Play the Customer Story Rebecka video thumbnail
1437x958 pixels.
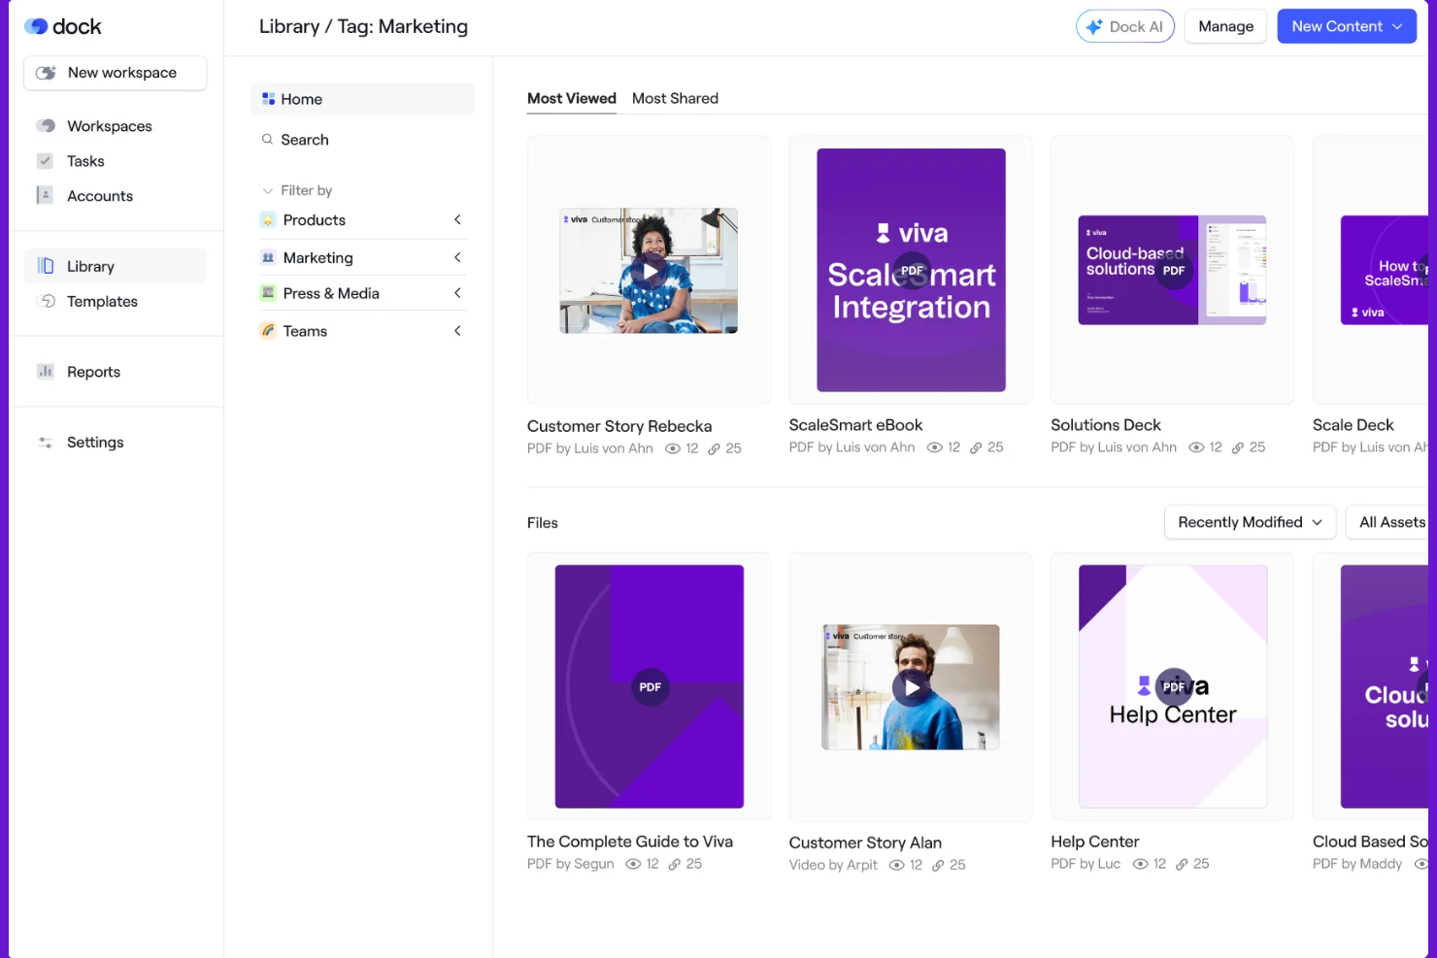[x=649, y=271]
